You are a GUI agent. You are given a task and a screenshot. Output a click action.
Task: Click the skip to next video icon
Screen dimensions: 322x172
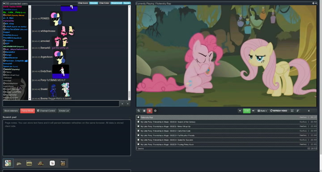(309, 111)
